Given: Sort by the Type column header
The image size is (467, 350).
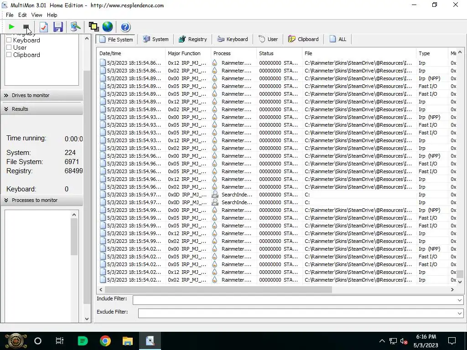Looking at the screenshot, I should click(x=432, y=53).
